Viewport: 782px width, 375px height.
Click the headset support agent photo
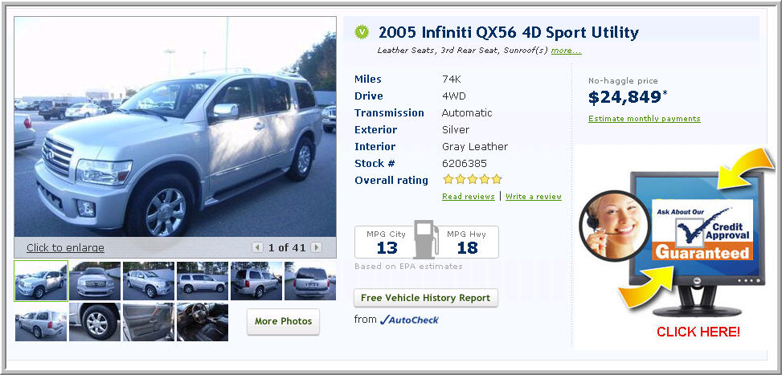click(x=614, y=226)
